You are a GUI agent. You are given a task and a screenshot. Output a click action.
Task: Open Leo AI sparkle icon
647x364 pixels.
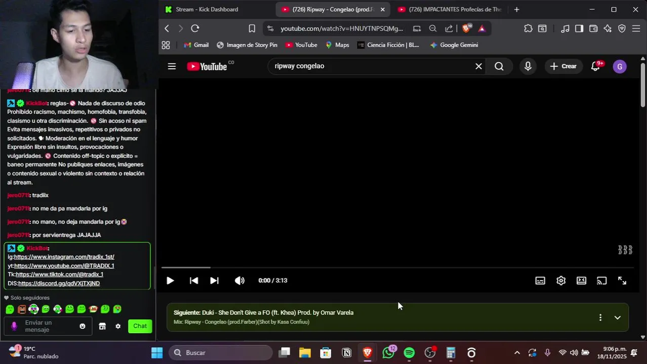point(608,28)
